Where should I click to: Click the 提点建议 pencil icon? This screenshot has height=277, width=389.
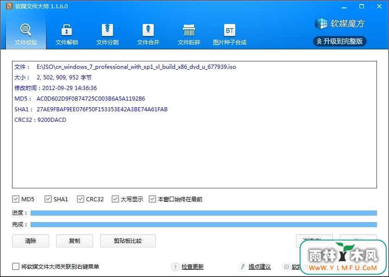[x=242, y=267]
